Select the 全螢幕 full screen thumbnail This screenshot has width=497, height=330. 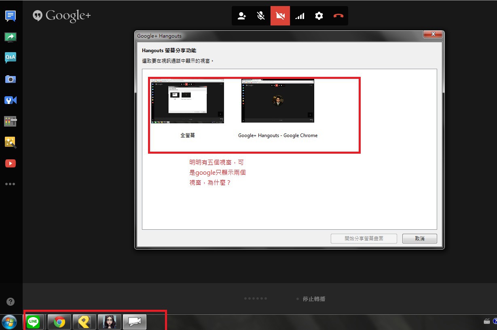(188, 101)
